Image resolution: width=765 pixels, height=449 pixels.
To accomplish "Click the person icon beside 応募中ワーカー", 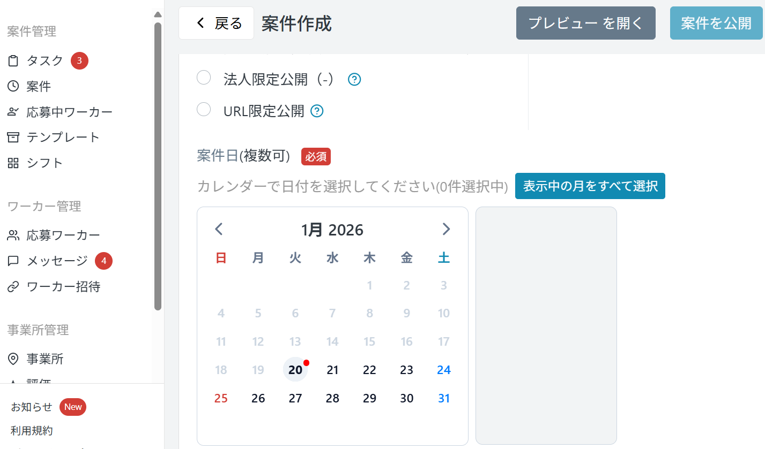I will [x=13, y=112].
